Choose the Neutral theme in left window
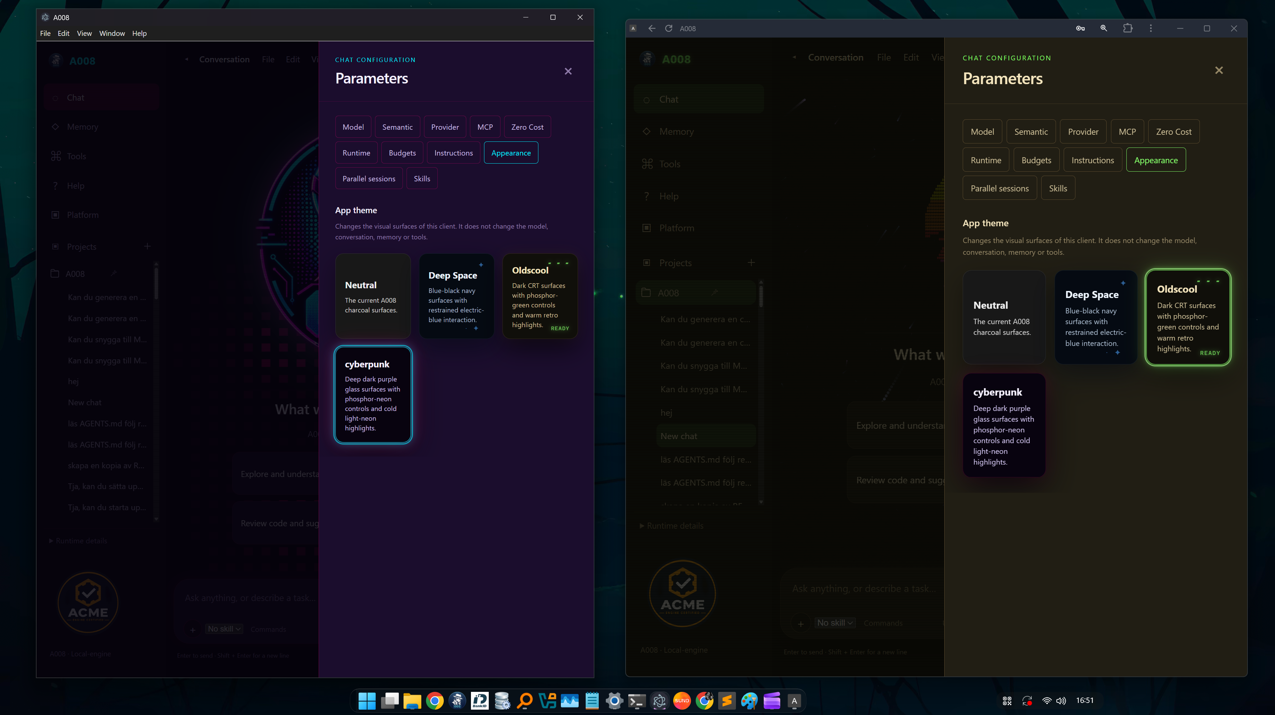 coord(373,296)
